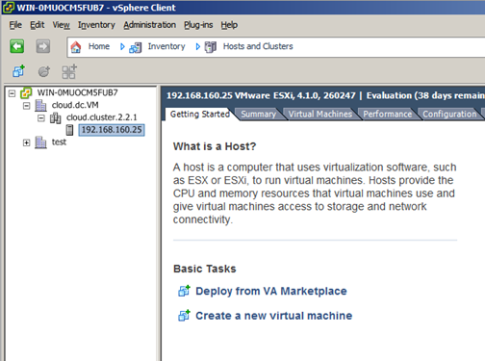Click the vSphere Client title bar icon
The height and width of the screenshot is (361, 485).
8,7
